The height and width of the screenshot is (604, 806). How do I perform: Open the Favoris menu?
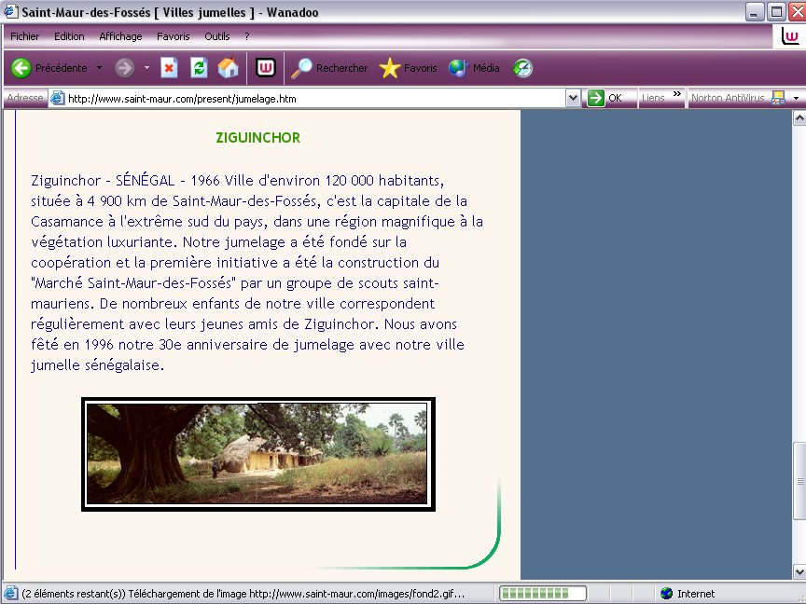click(174, 36)
